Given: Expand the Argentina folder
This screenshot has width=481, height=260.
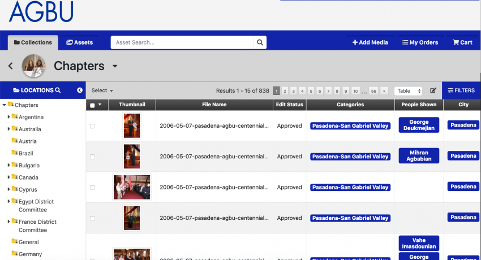Looking at the screenshot, I should click(x=8, y=117).
